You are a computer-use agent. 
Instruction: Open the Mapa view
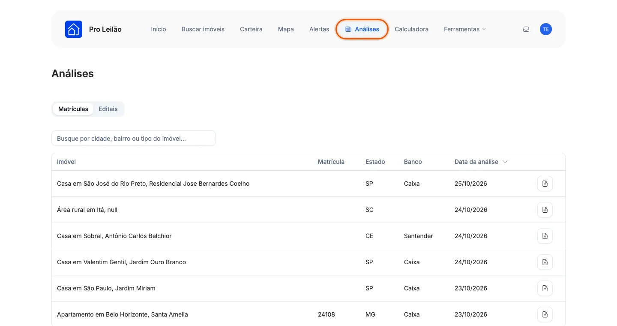coord(286,29)
